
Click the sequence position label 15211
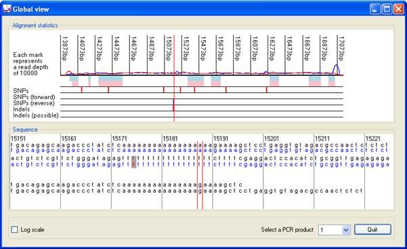(322, 138)
